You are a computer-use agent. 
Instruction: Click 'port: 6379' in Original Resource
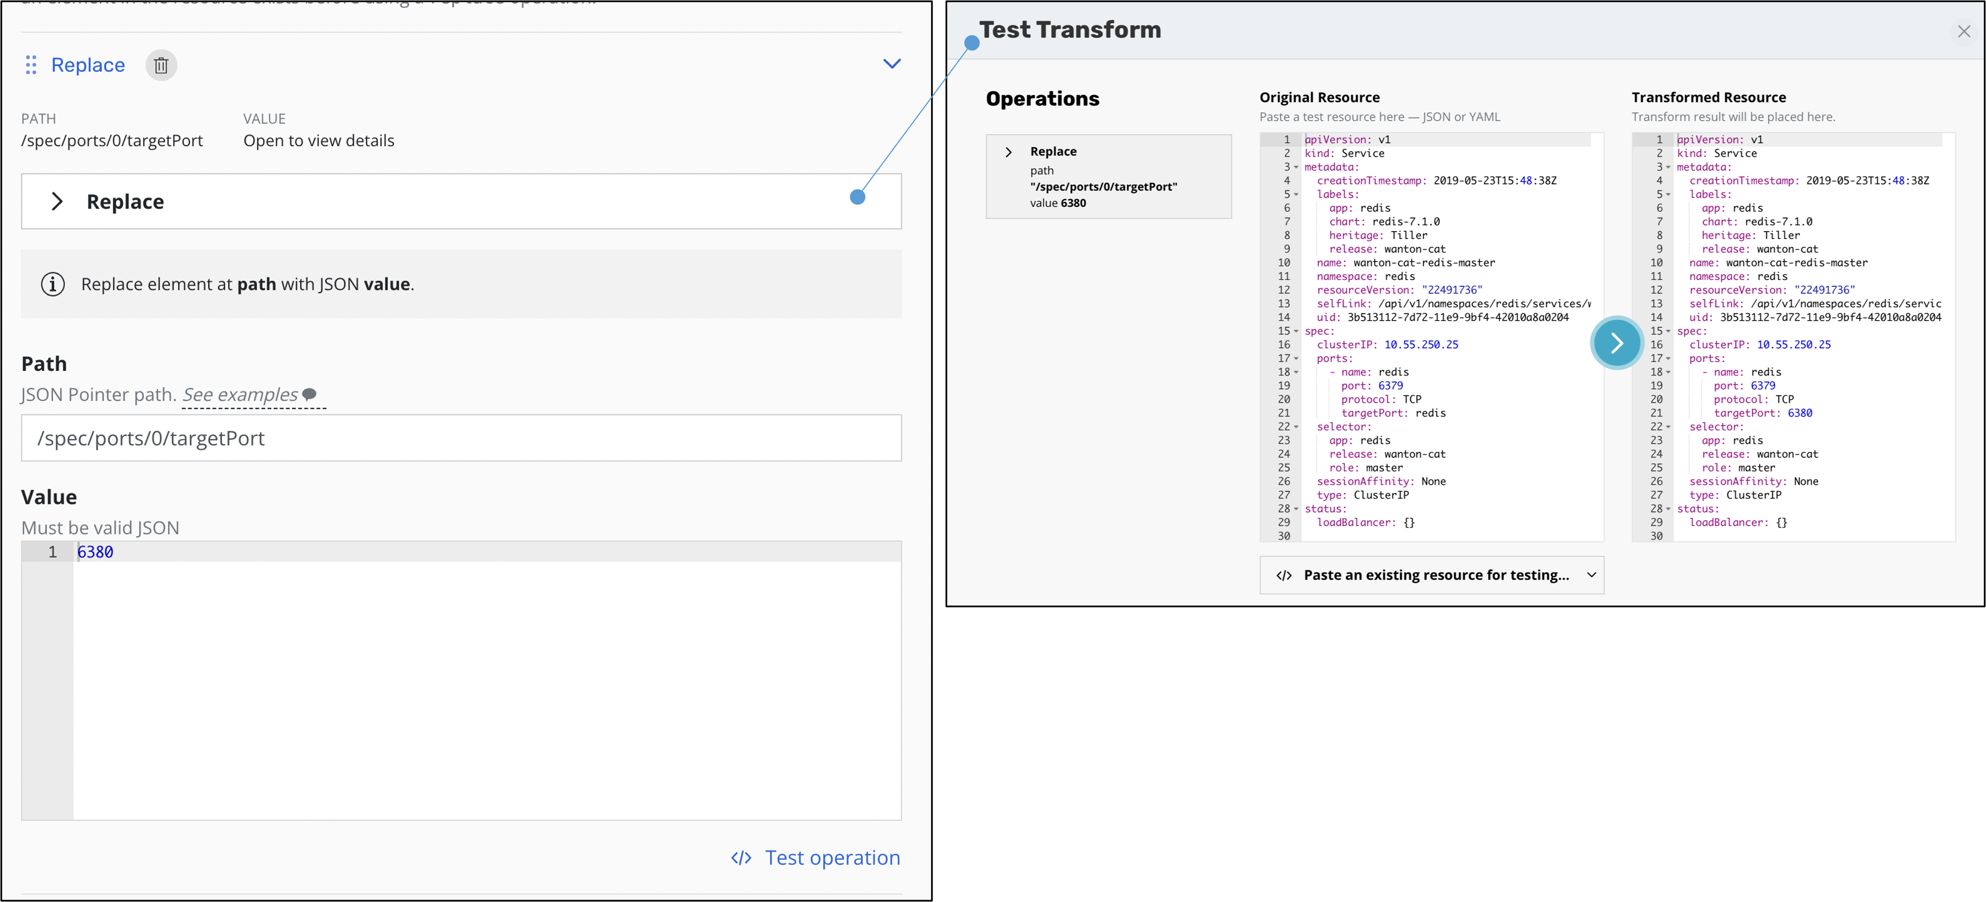[1371, 386]
